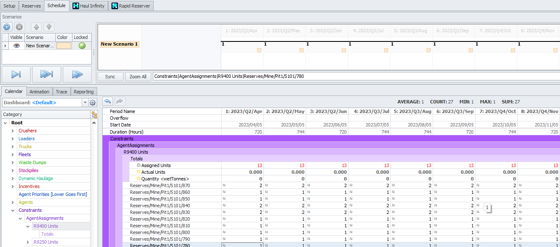560x247 pixels.
Task: Open dashboard settings gear icon
Action: tap(93, 103)
